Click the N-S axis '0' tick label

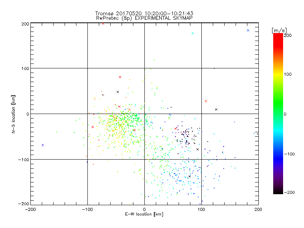28,114
